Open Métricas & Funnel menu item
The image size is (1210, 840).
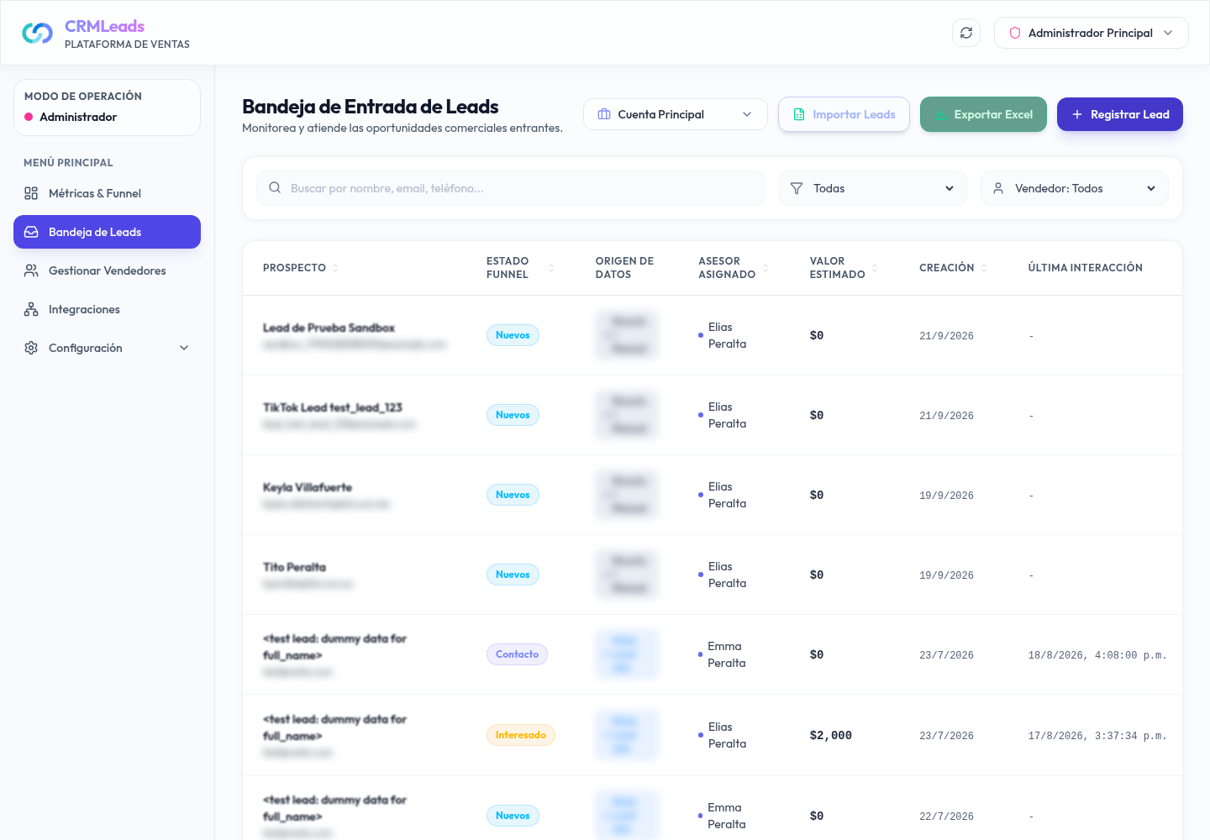click(107, 193)
